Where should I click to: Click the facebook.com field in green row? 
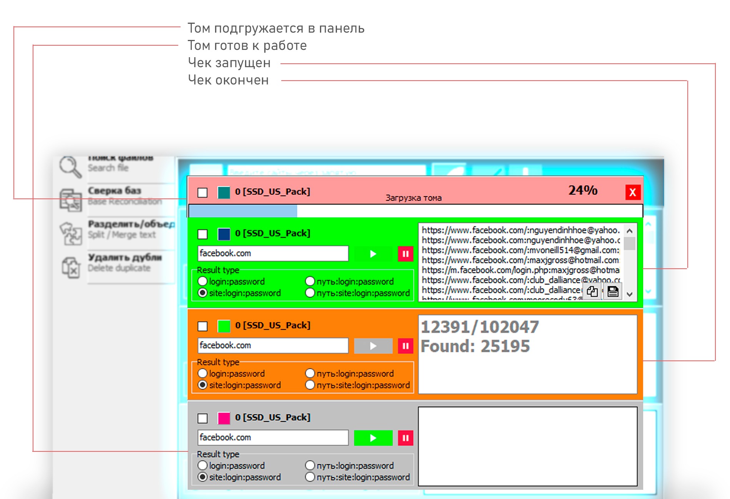pyautogui.click(x=273, y=254)
